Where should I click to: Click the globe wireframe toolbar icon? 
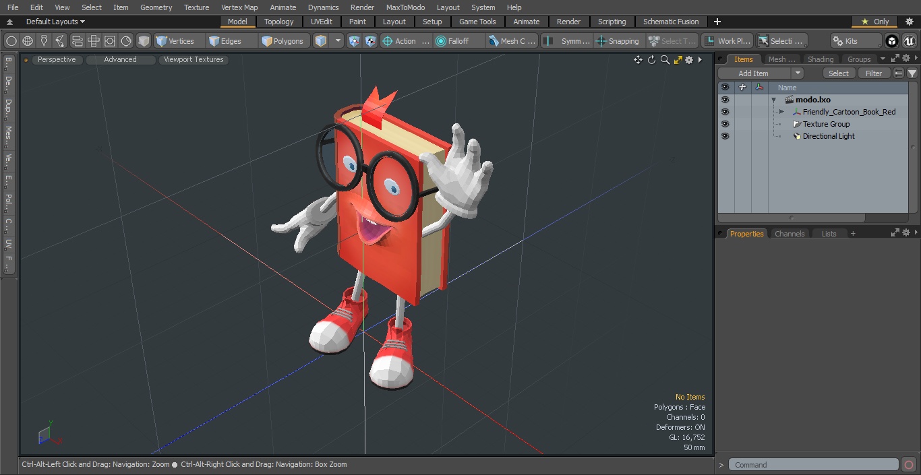coord(28,41)
